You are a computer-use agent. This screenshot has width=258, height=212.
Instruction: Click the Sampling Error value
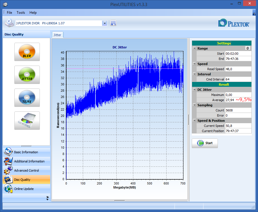[x=238, y=115]
